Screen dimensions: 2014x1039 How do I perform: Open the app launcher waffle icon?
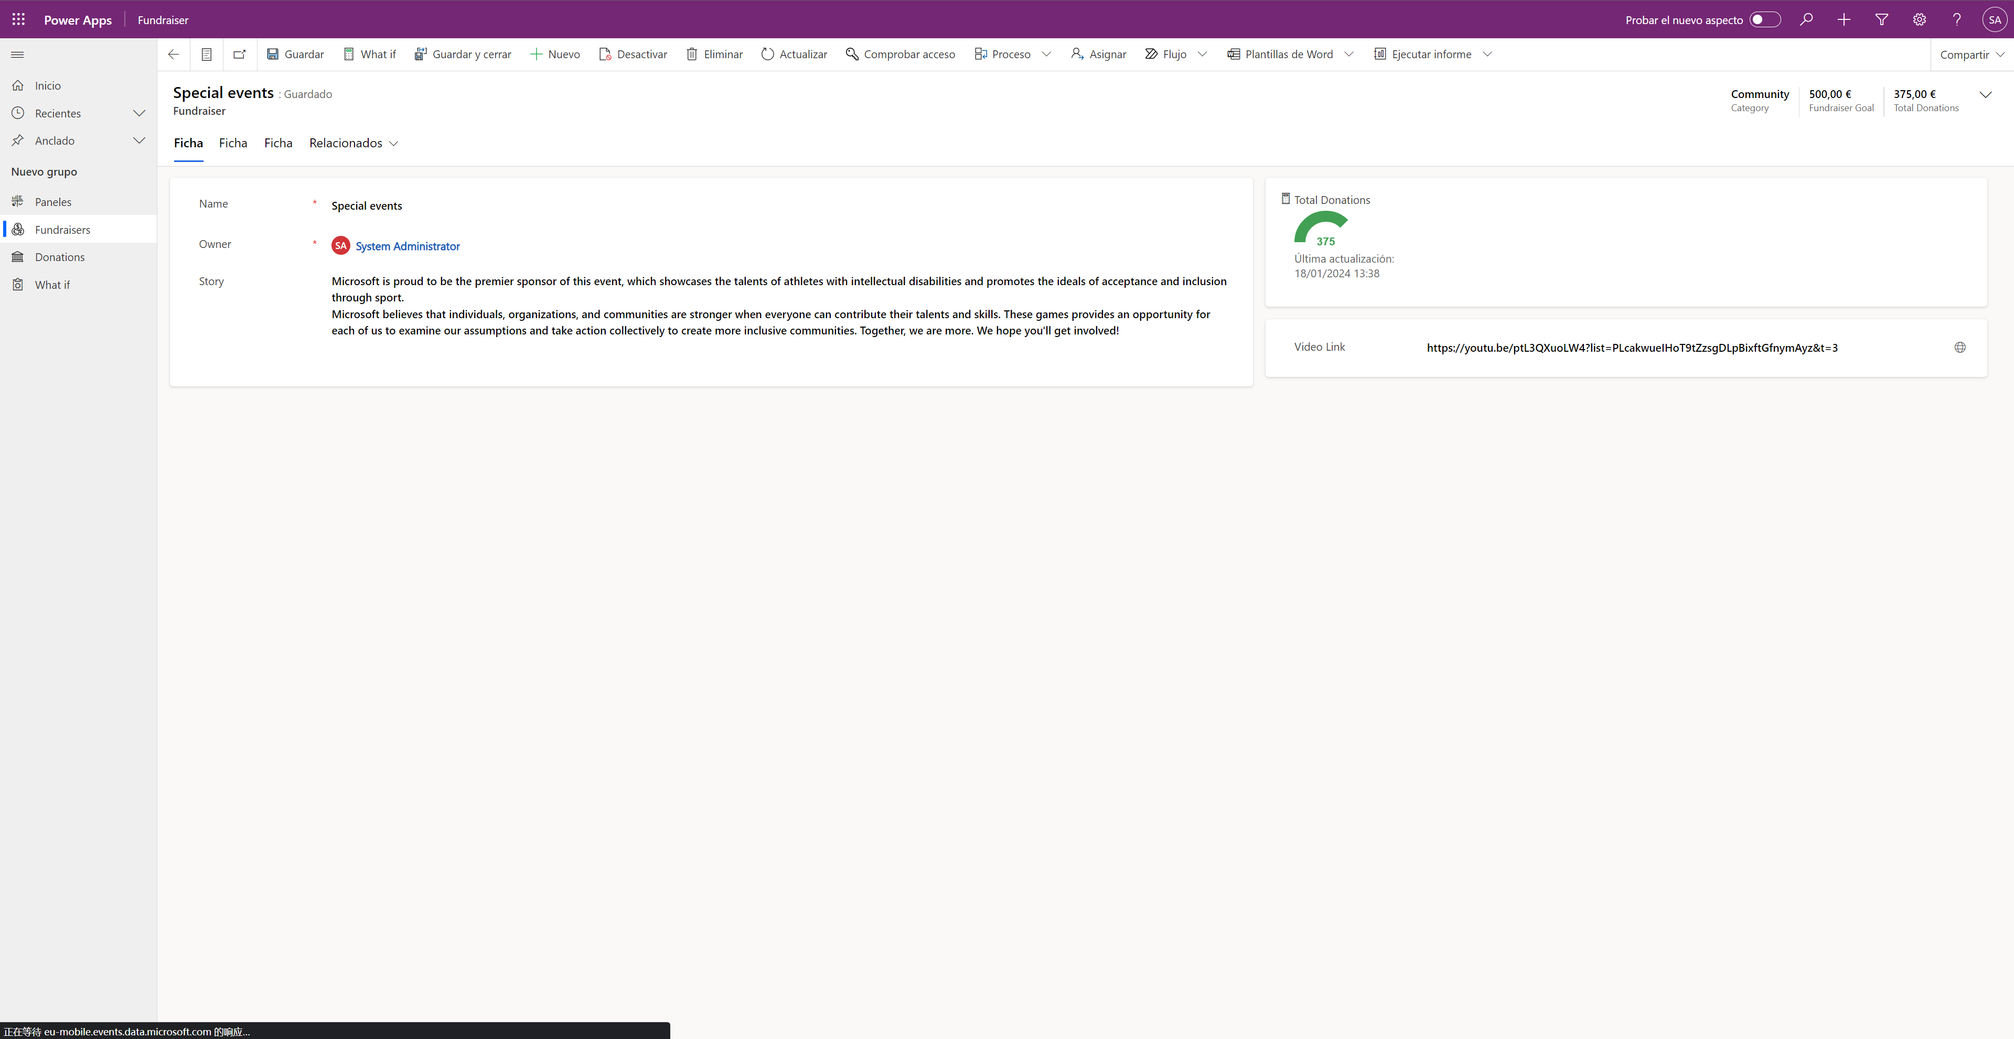[19, 19]
